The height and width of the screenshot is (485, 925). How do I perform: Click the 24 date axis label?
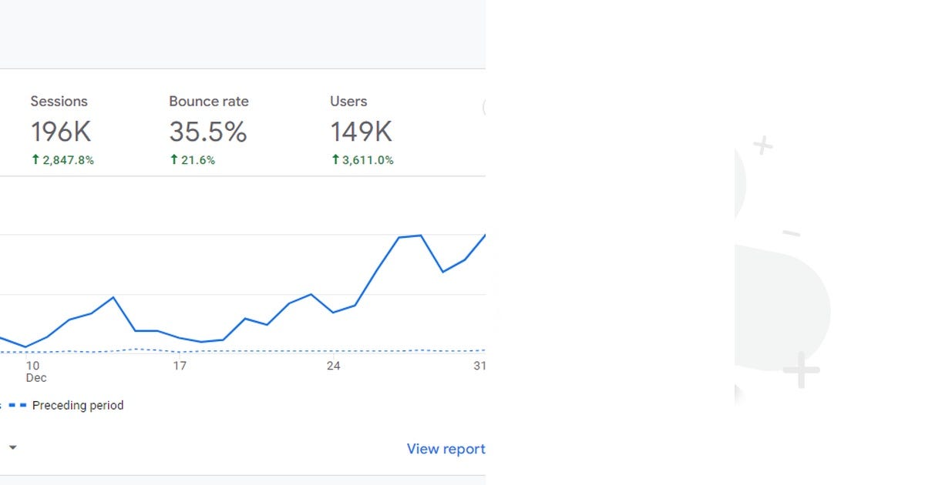[x=333, y=366]
